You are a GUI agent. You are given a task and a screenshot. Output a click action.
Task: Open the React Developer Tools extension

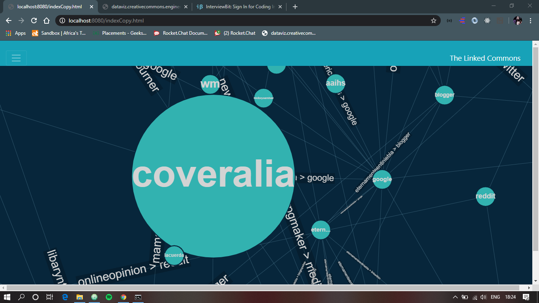coord(487,21)
